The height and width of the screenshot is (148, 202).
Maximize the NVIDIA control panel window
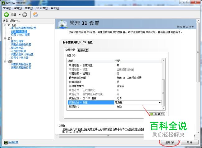188,2
